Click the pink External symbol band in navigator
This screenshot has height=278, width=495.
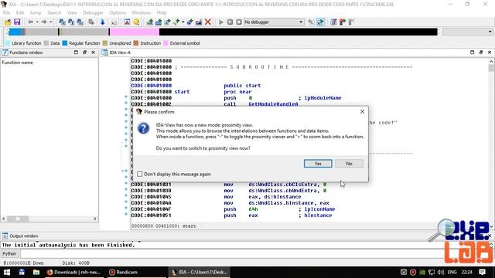135,32
